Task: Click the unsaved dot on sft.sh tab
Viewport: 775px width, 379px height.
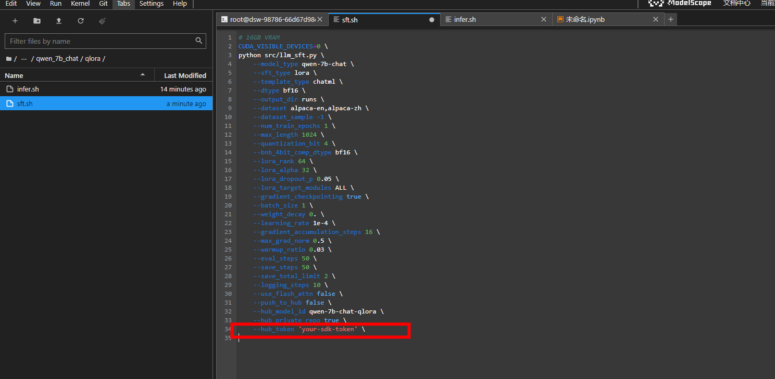Action: [432, 20]
